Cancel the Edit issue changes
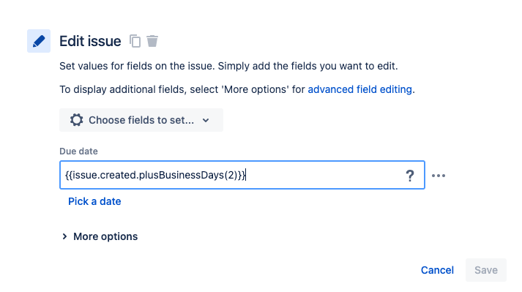This screenshot has height=292, width=522. tap(437, 270)
